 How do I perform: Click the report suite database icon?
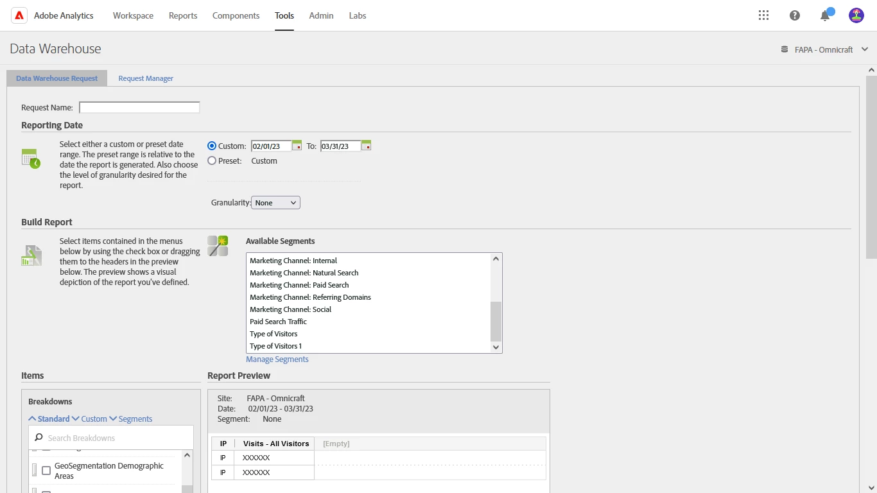coord(785,49)
